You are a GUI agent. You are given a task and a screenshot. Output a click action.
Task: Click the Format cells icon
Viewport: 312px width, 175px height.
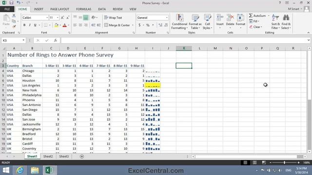point(240,18)
